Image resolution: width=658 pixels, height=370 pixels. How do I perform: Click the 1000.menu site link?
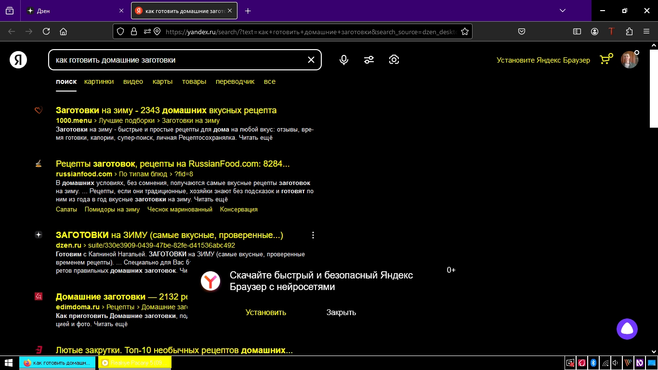coord(74,120)
